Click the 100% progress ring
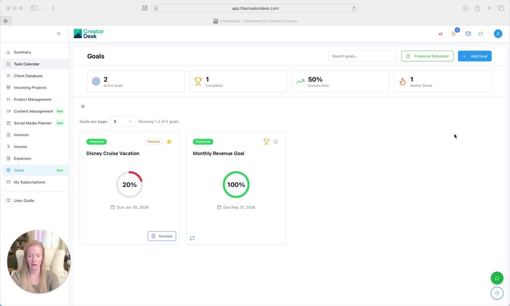The width and height of the screenshot is (510, 306). (236, 185)
